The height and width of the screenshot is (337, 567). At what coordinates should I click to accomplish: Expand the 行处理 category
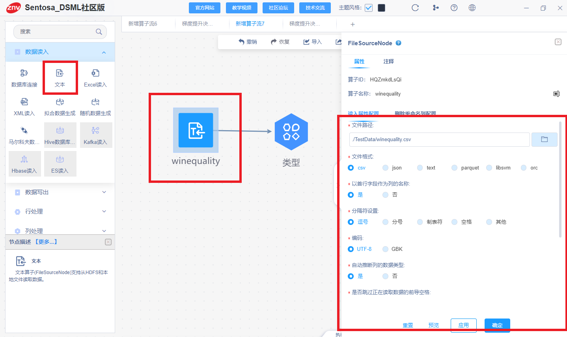(60, 212)
